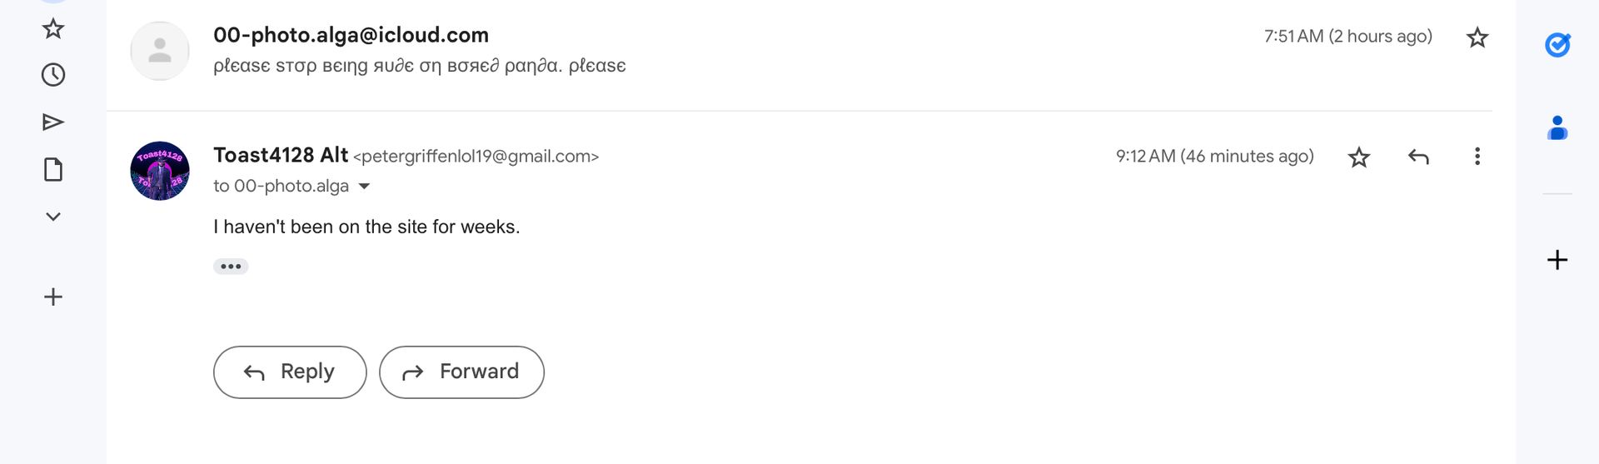Click the 00-photo.alga sender avatar
This screenshot has height=464, width=1599.
click(x=160, y=51)
